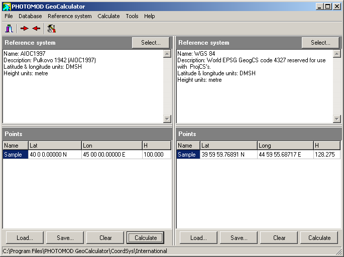Select the Sample row name in right table

[x=188, y=155]
